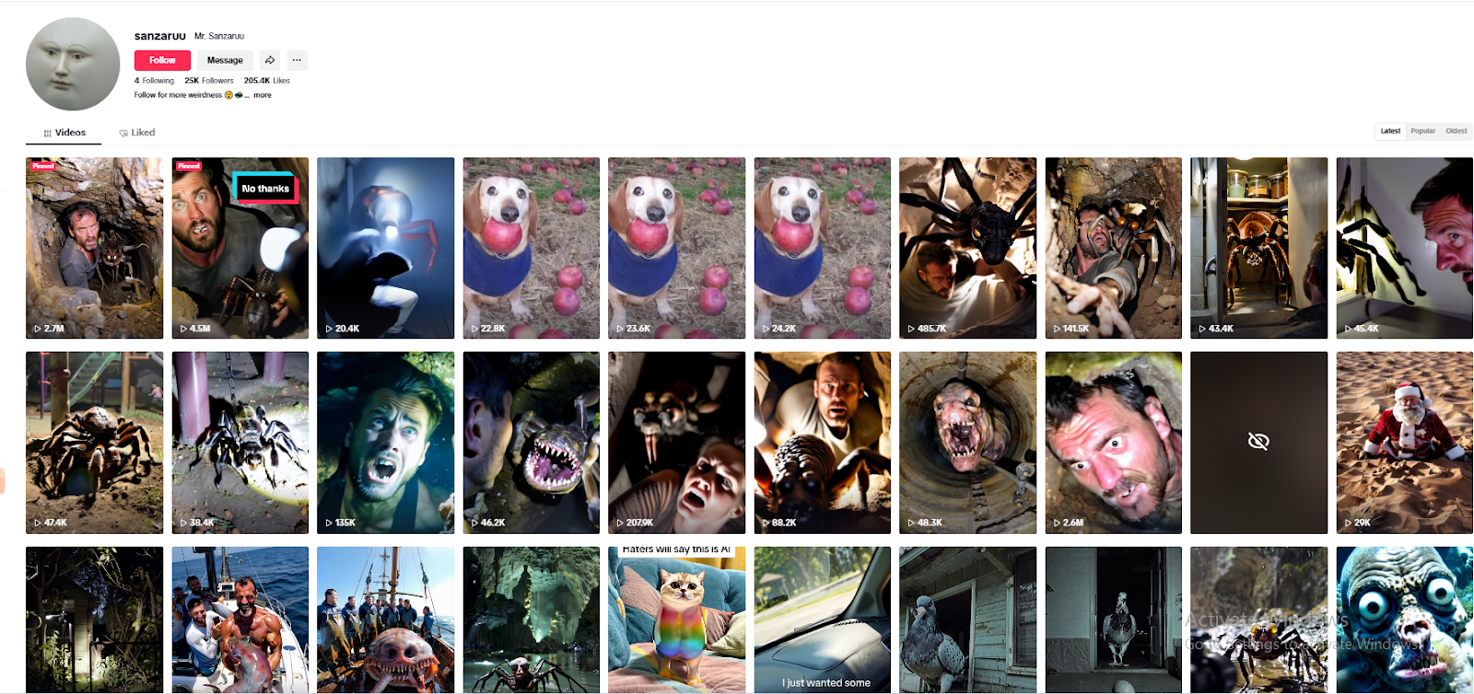Image resolution: width=1474 pixels, height=694 pixels.
Task: Sort videos by Latest
Action: (1390, 131)
